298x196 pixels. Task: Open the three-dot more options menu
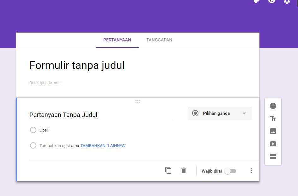tap(251, 171)
